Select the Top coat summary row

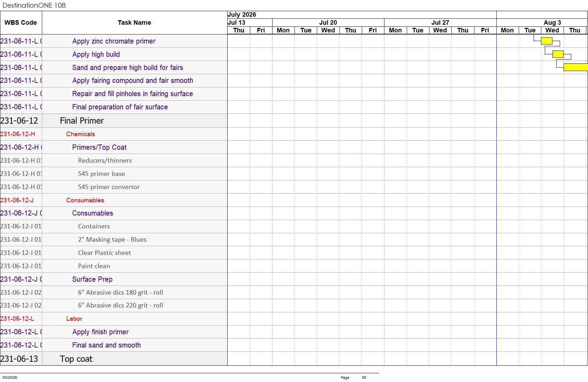[x=76, y=359]
